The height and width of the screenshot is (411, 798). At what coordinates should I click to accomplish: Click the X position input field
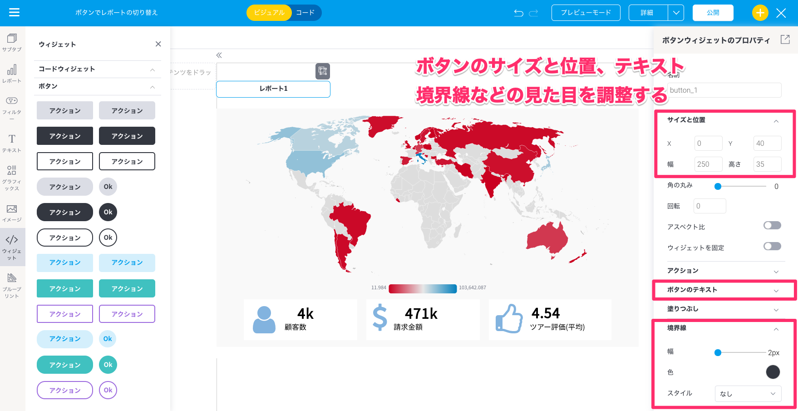point(708,144)
